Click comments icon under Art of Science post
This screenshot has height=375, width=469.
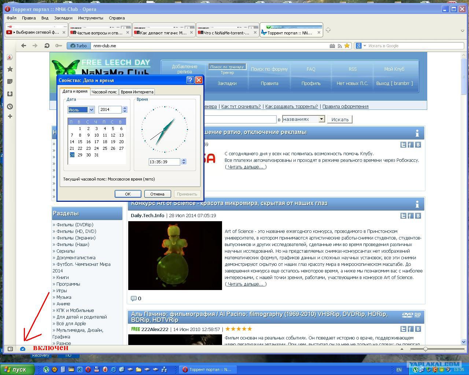pos(134,298)
